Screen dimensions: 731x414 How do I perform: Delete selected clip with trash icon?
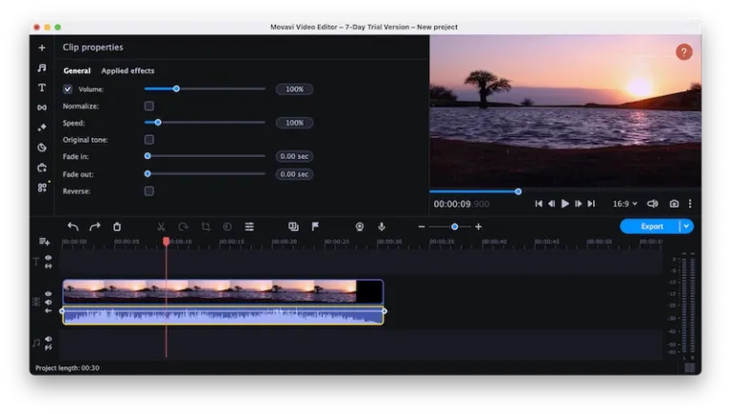tap(117, 227)
